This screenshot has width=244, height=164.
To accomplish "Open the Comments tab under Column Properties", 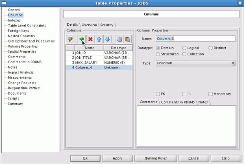I will (x=148, y=102).
